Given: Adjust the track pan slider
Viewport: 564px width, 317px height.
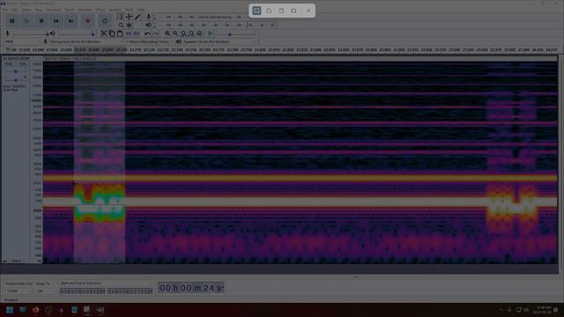Looking at the screenshot, I should coord(16,79).
